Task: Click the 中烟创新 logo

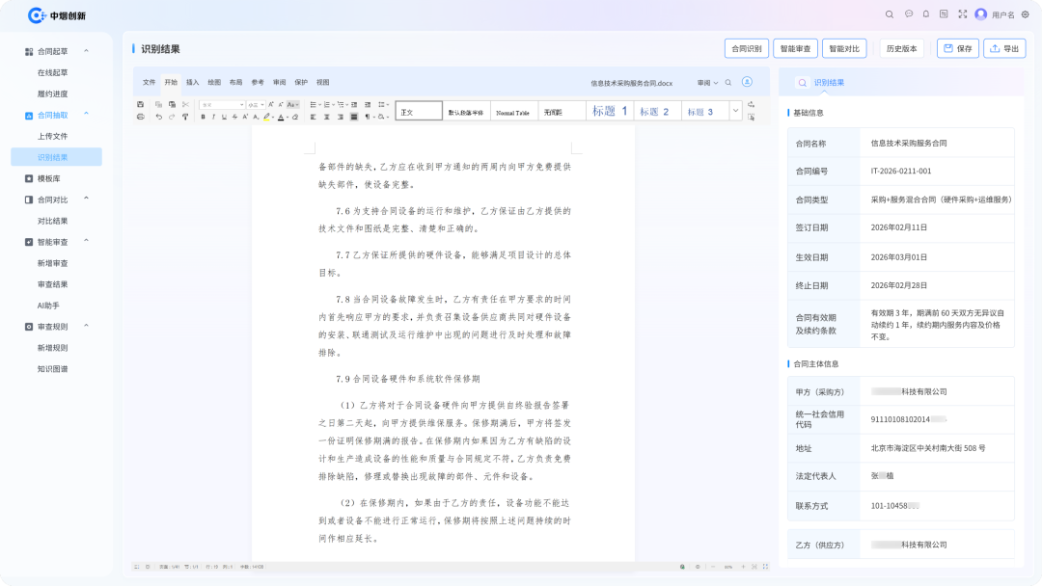Action: coord(57,15)
